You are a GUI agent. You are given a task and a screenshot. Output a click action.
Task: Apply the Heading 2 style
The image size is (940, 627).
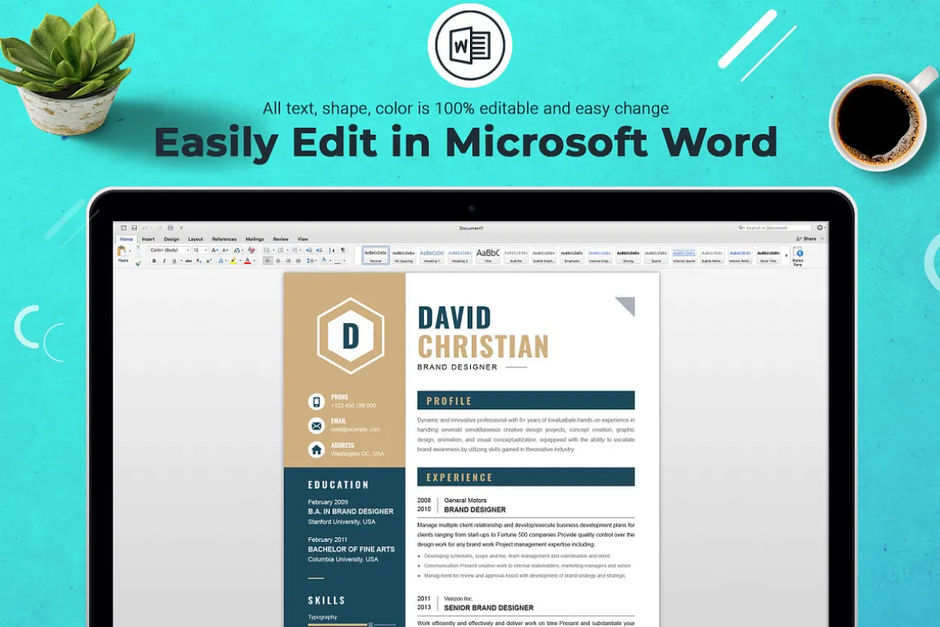[x=459, y=255]
